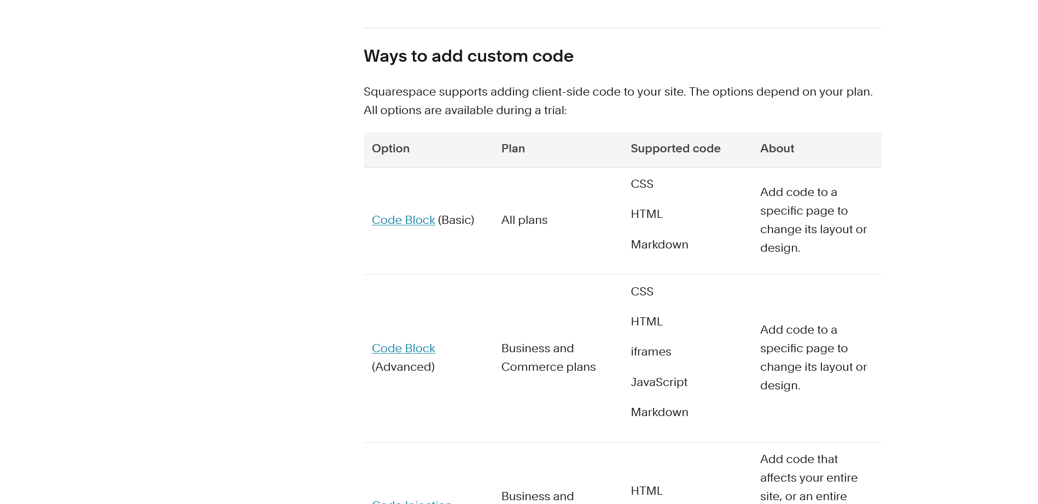Click 'Business and Commerce plans' in Advanced row
This screenshot has height=504, width=1038.
(548, 358)
